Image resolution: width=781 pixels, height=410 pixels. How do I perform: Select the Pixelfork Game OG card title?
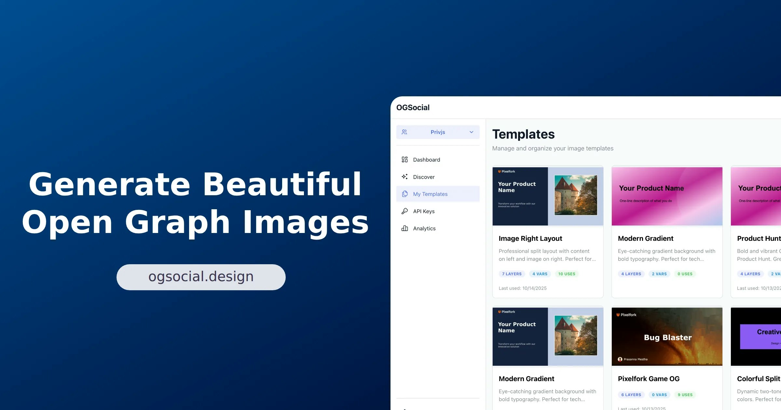(x=649, y=379)
